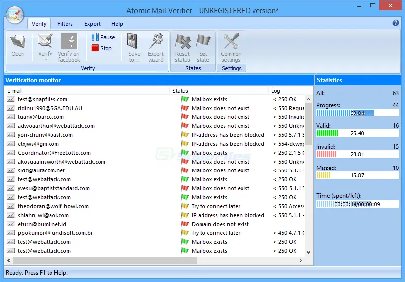Click the red flag beside eturn@bumi.net.id
This screenshot has width=405, height=282.
(x=185, y=224)
